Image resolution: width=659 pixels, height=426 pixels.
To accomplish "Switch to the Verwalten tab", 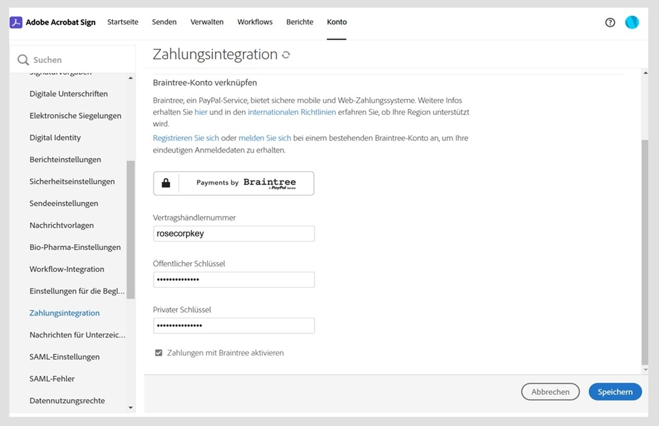I will pos(207,22).
